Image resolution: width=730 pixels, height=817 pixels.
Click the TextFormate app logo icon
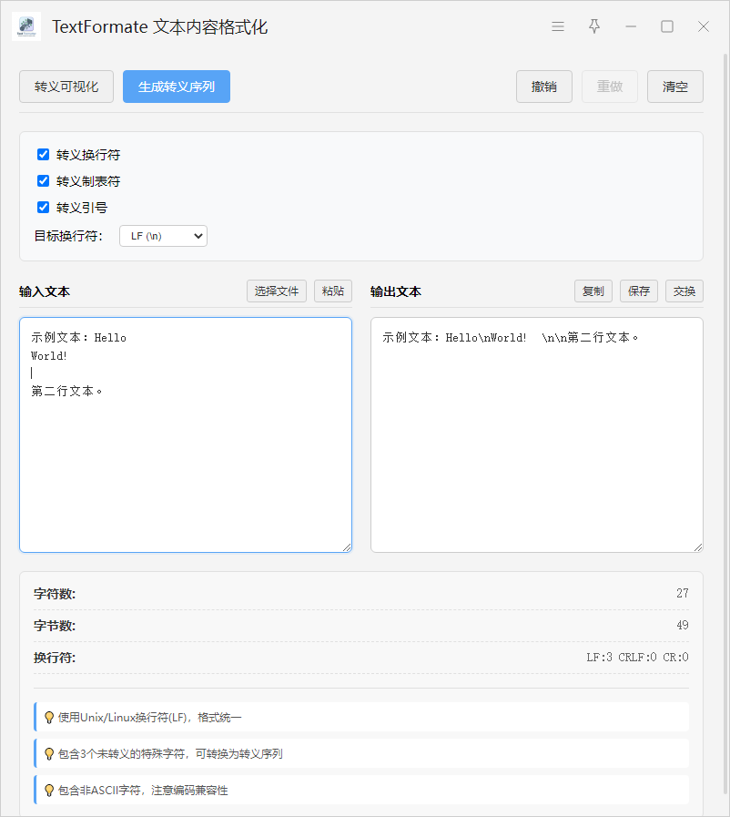click(26, 26)
